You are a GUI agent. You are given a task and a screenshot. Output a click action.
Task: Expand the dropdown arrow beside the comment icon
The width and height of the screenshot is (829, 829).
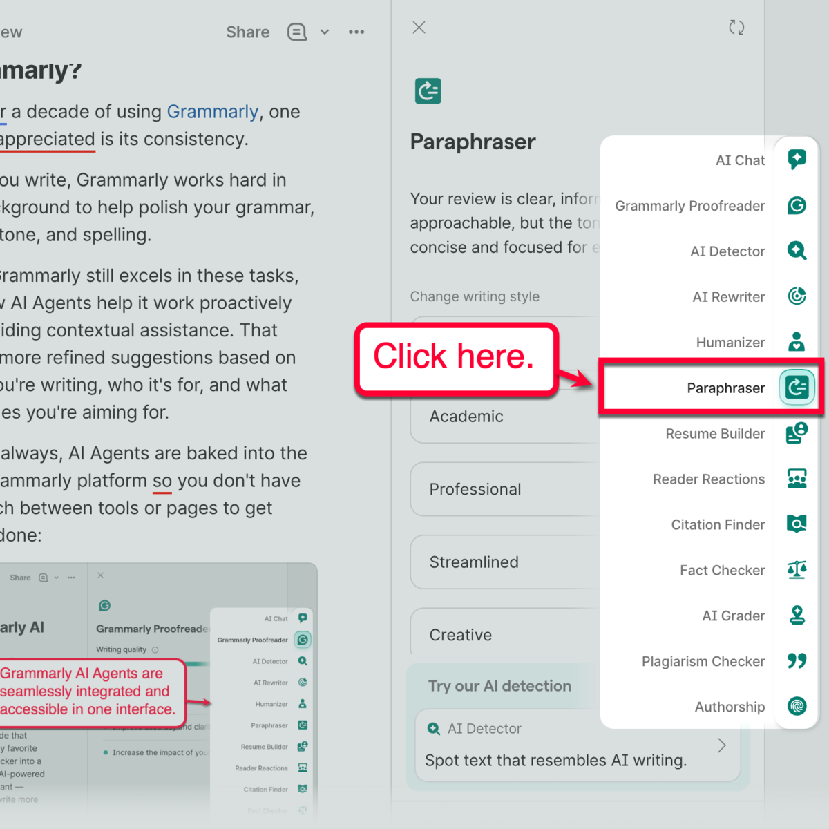(x=325, y=32)
